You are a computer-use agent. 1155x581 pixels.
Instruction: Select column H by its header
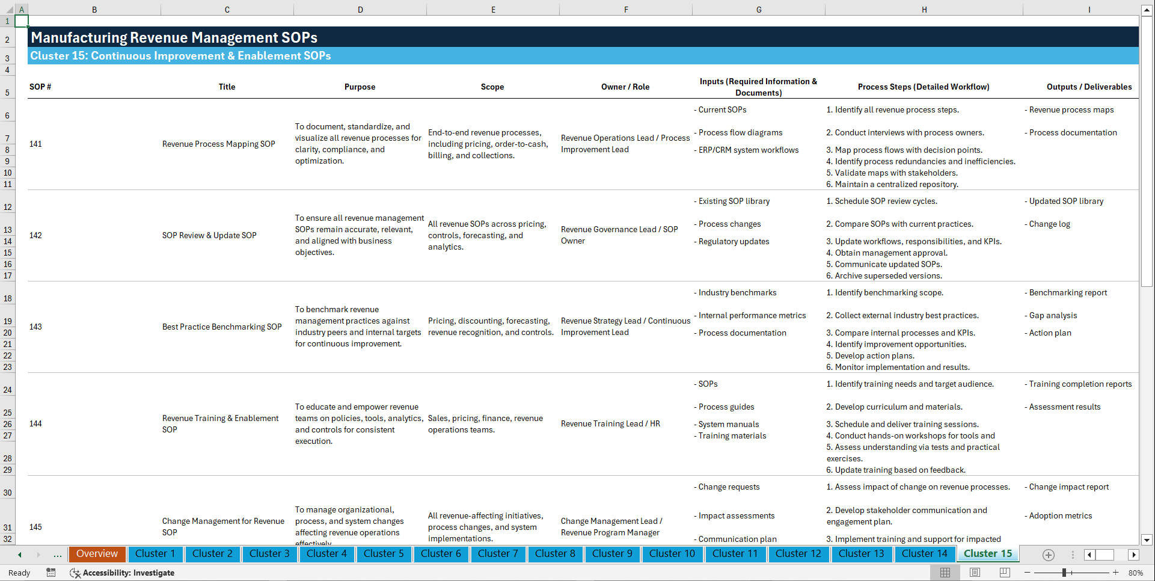pyautogui.click(x=924, y=10)
